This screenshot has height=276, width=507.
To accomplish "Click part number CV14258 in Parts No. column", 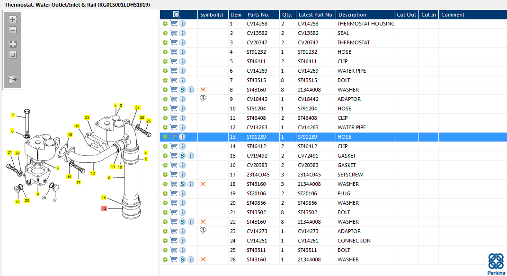I will pos(257,24).
